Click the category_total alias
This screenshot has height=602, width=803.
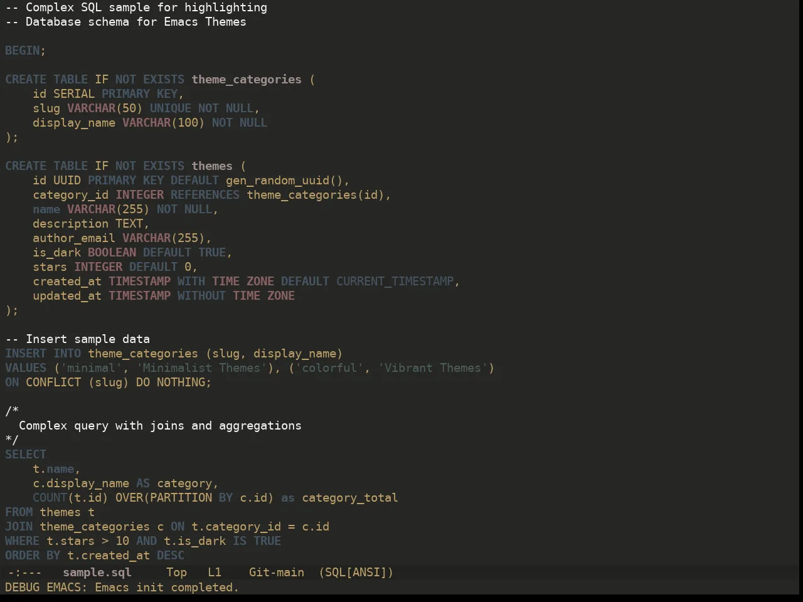[350, 497]
